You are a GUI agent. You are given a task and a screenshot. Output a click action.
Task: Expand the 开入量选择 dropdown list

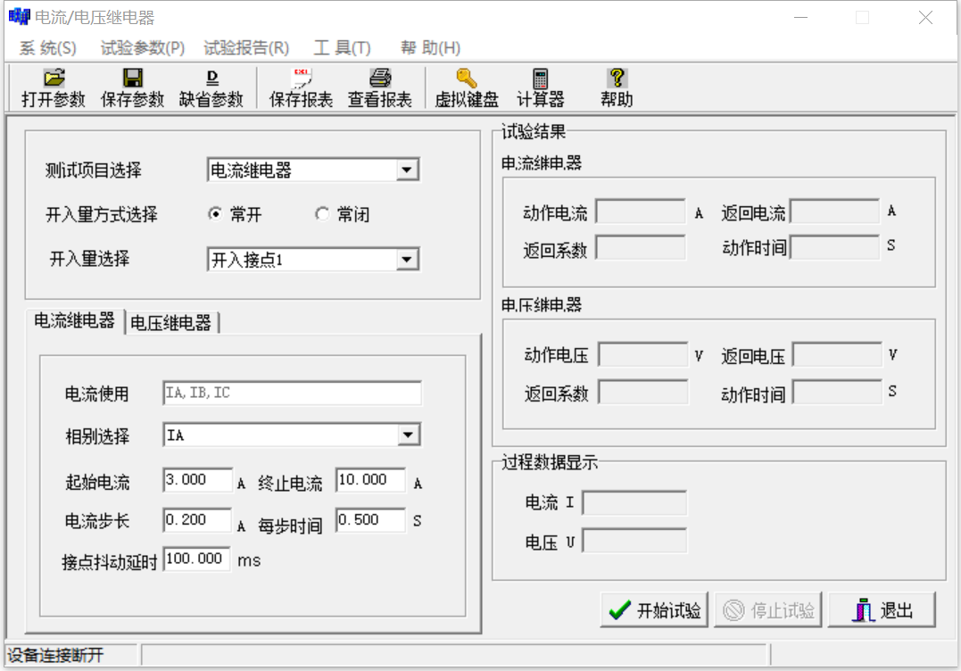[x=409, y=258]
